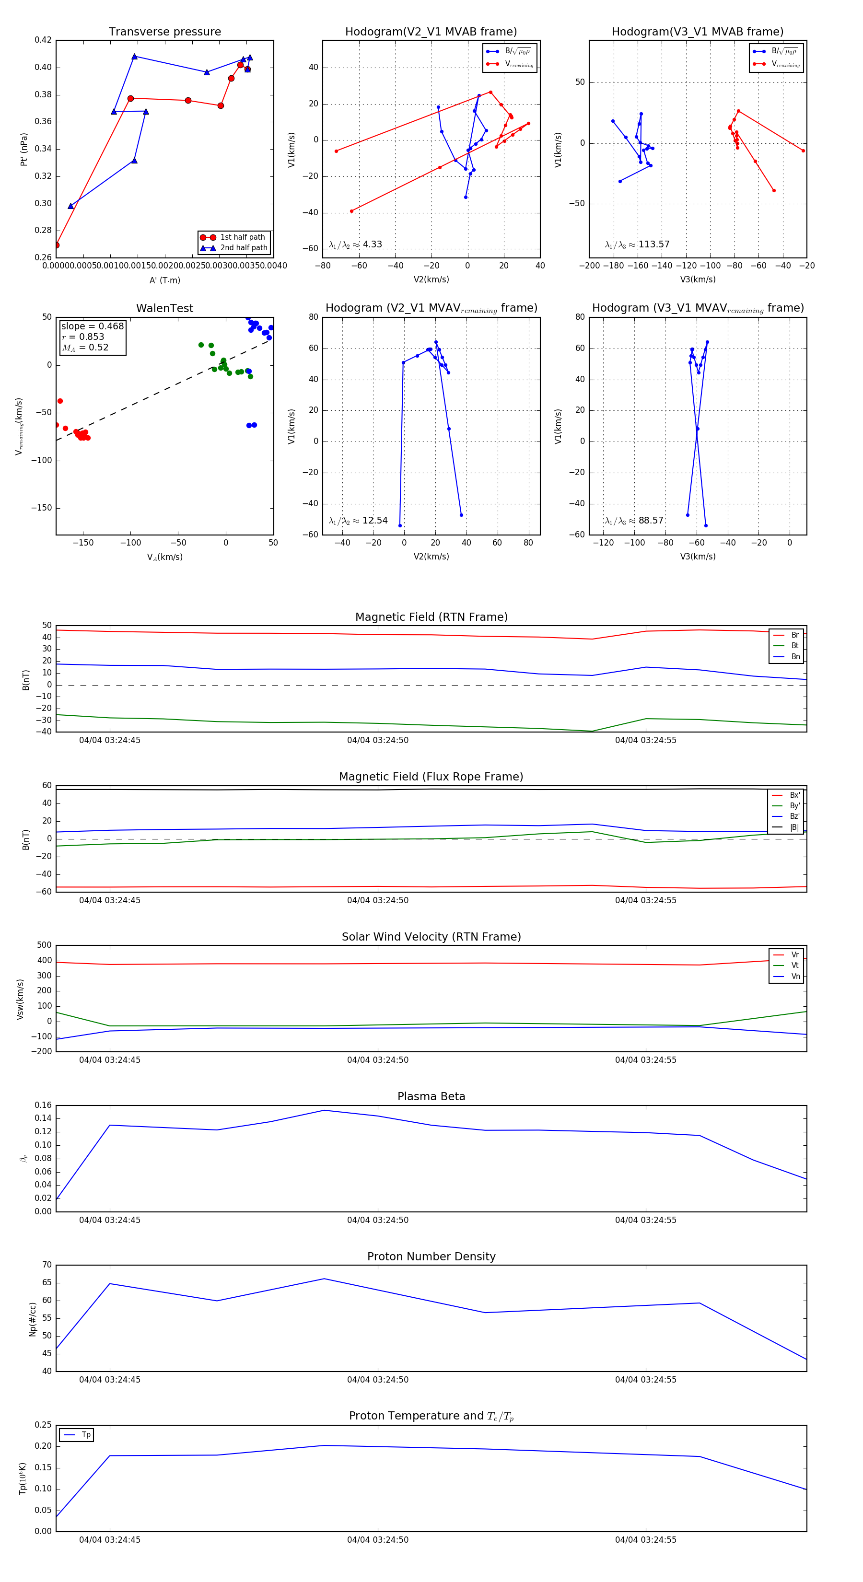
Task: Click the 'Magnetic Field (Flux Rope Frame)' title
Action: tap(431, 777)
